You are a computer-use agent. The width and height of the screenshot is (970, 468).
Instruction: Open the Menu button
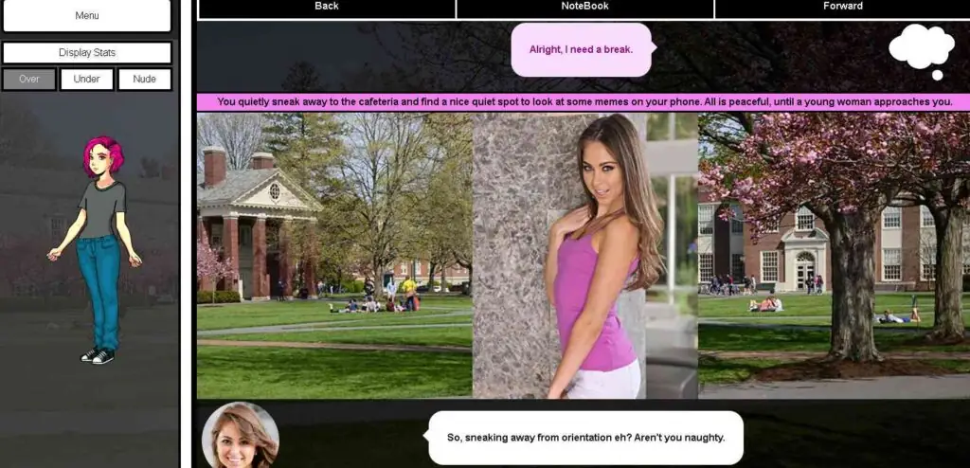point(86,16)
